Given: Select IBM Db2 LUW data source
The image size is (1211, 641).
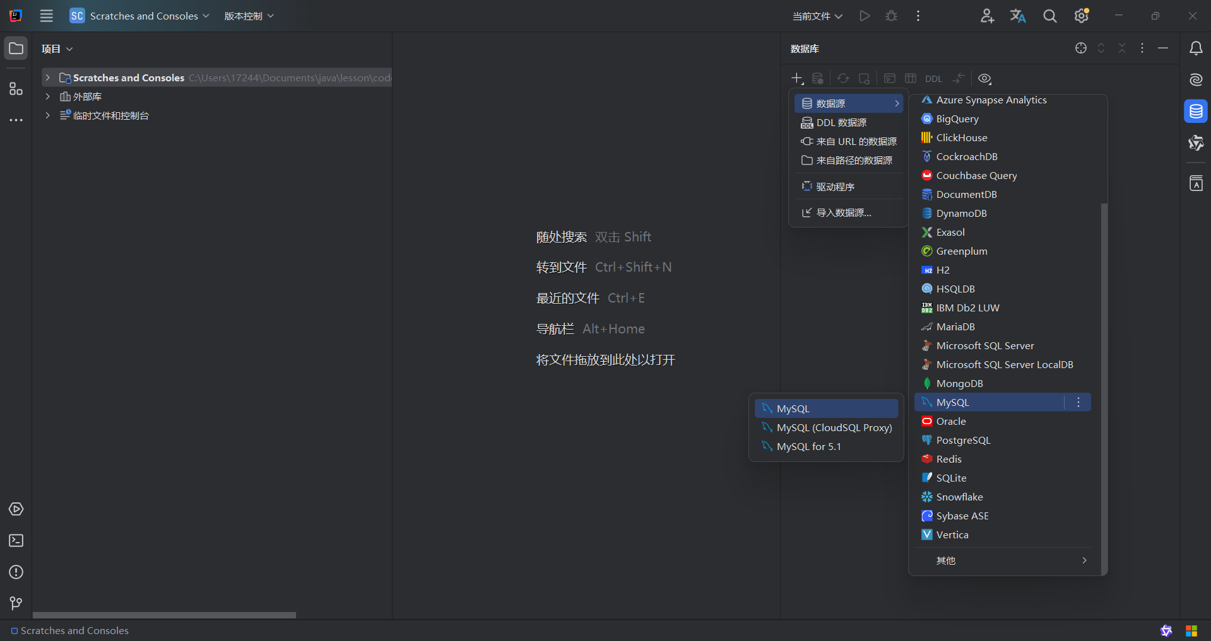Looking at the screenshot, I should pos(1003,308).
